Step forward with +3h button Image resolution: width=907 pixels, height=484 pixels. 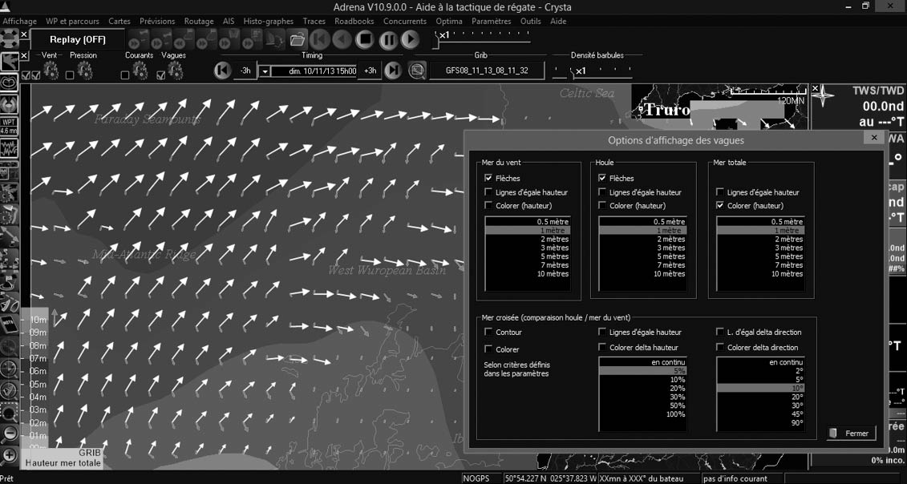pyautogui.click(x=370, y=71)
